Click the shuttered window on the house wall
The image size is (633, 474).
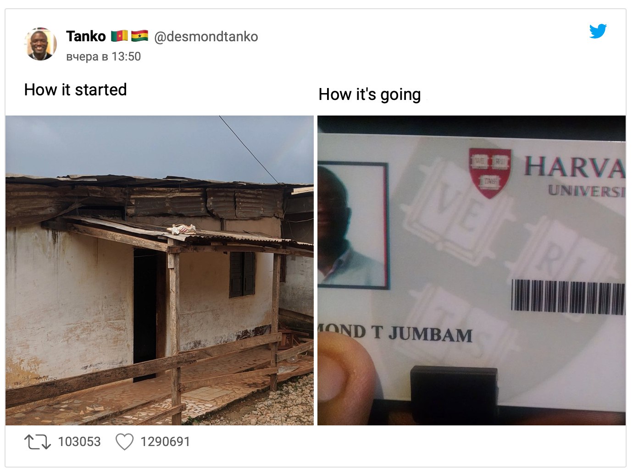pyautogui.click(x=242, y=274)
